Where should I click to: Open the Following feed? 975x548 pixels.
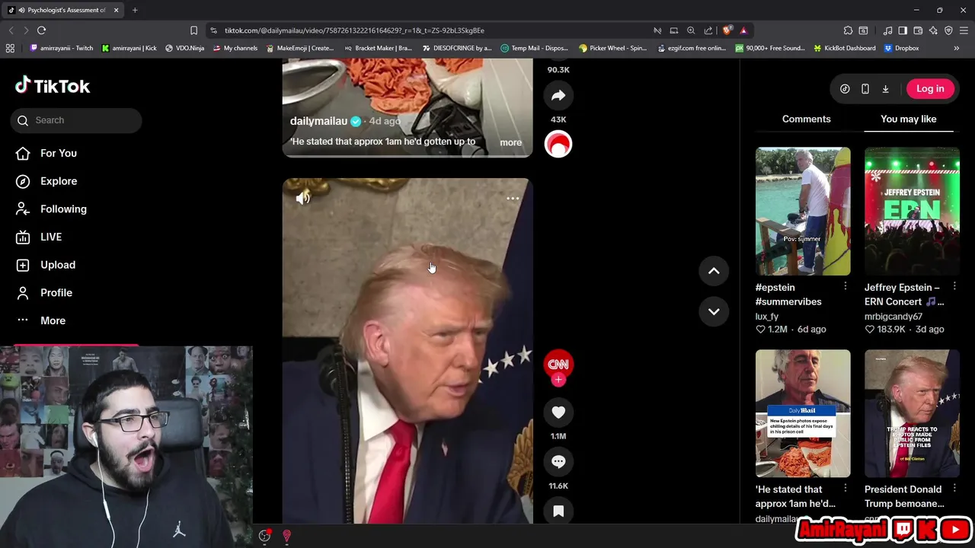63,209
